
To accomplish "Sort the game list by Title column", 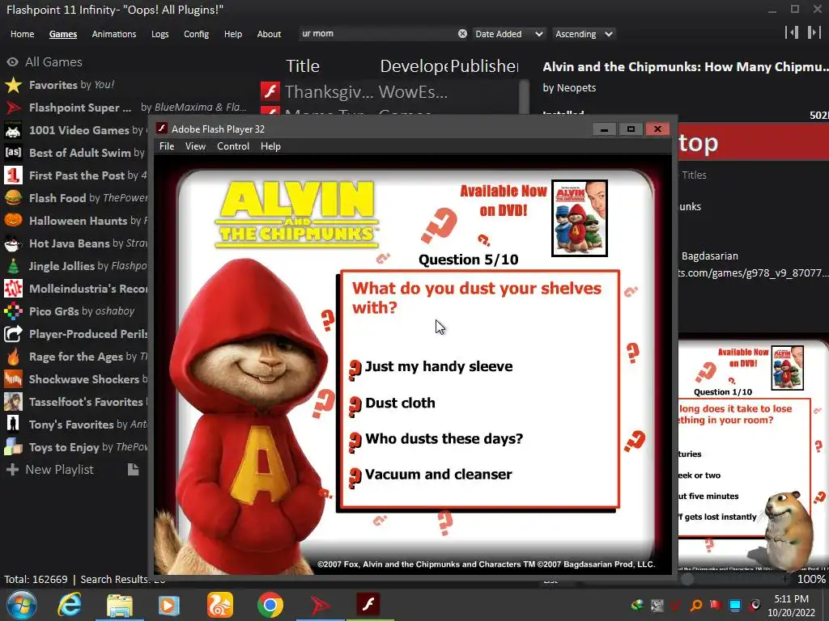I will [303, 66].
